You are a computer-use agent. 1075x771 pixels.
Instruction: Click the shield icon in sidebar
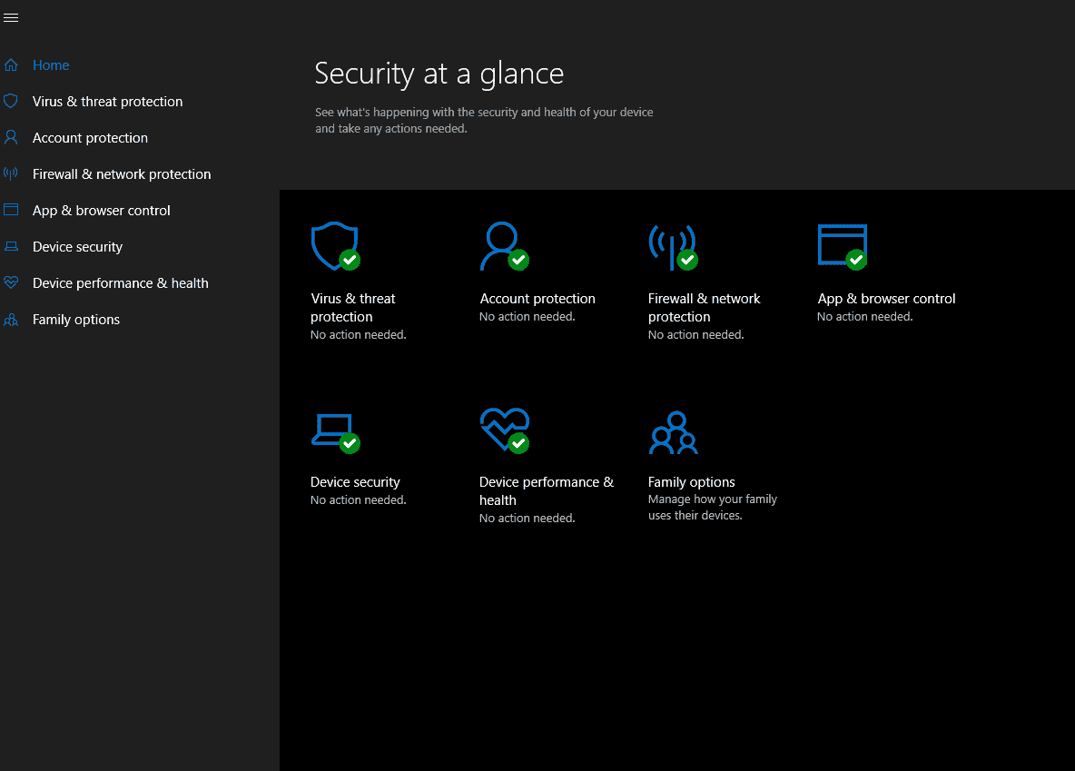[x=11, y=102]
